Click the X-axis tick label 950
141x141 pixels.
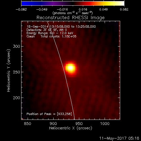click(79, 124)
